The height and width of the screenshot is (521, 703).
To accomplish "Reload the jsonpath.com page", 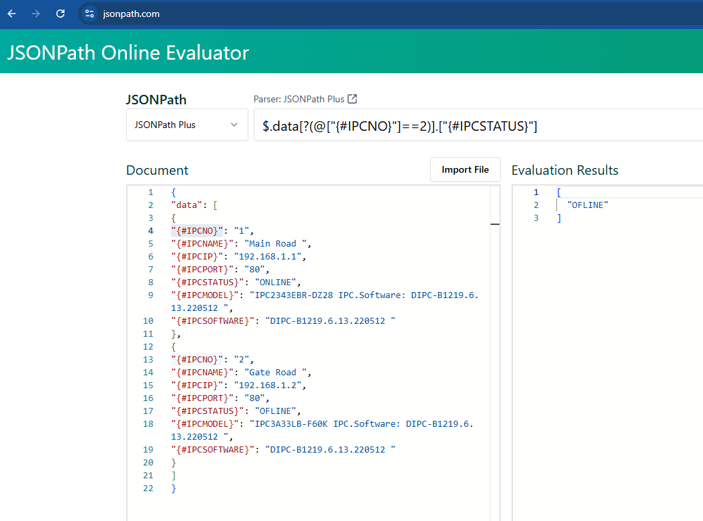I will 60,14.
